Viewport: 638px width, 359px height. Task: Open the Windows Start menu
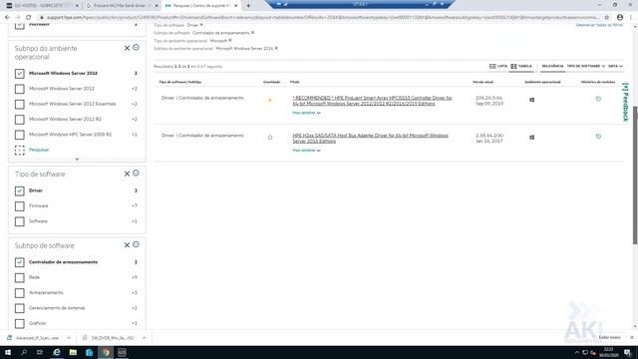coord(8,352)
